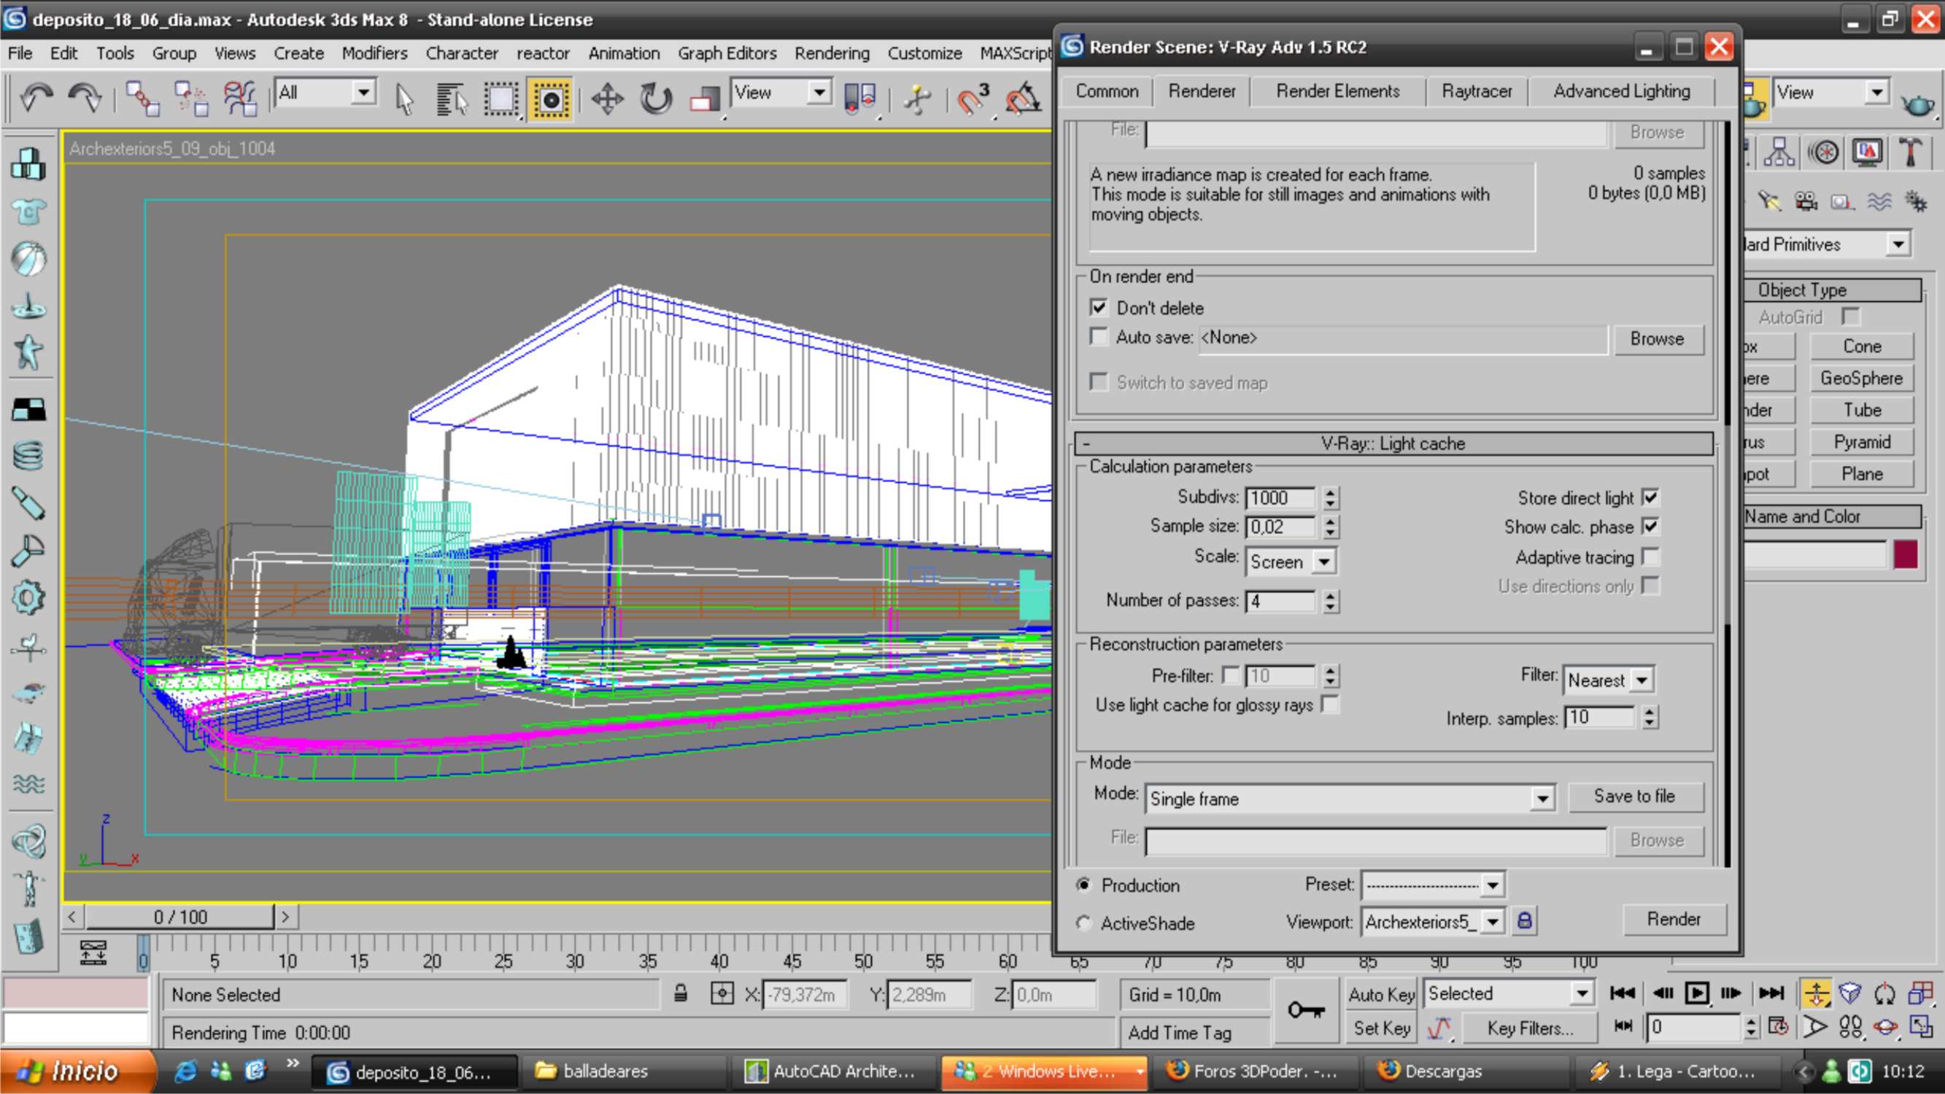Enable the Adaptive tracing checkbox
Viewport: 1945px width, 1094px height.
[x=1650, y=557]
